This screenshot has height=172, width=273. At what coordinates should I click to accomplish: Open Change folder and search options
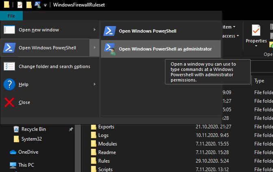pyautogui.click(x=50, y=66)
